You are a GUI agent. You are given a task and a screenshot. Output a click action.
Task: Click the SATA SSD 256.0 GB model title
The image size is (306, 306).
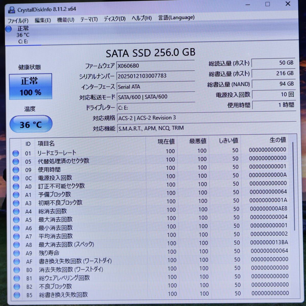point(150,53)
